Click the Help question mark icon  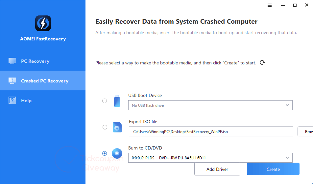(x=12, y=100)
